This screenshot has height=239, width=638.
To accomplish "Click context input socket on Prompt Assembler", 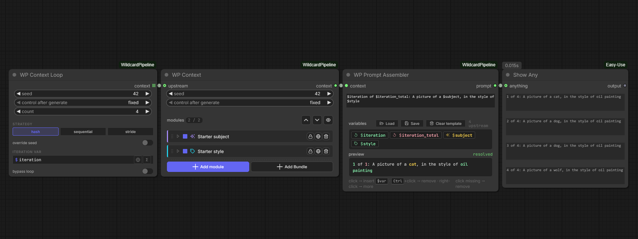I will [346, 86].
